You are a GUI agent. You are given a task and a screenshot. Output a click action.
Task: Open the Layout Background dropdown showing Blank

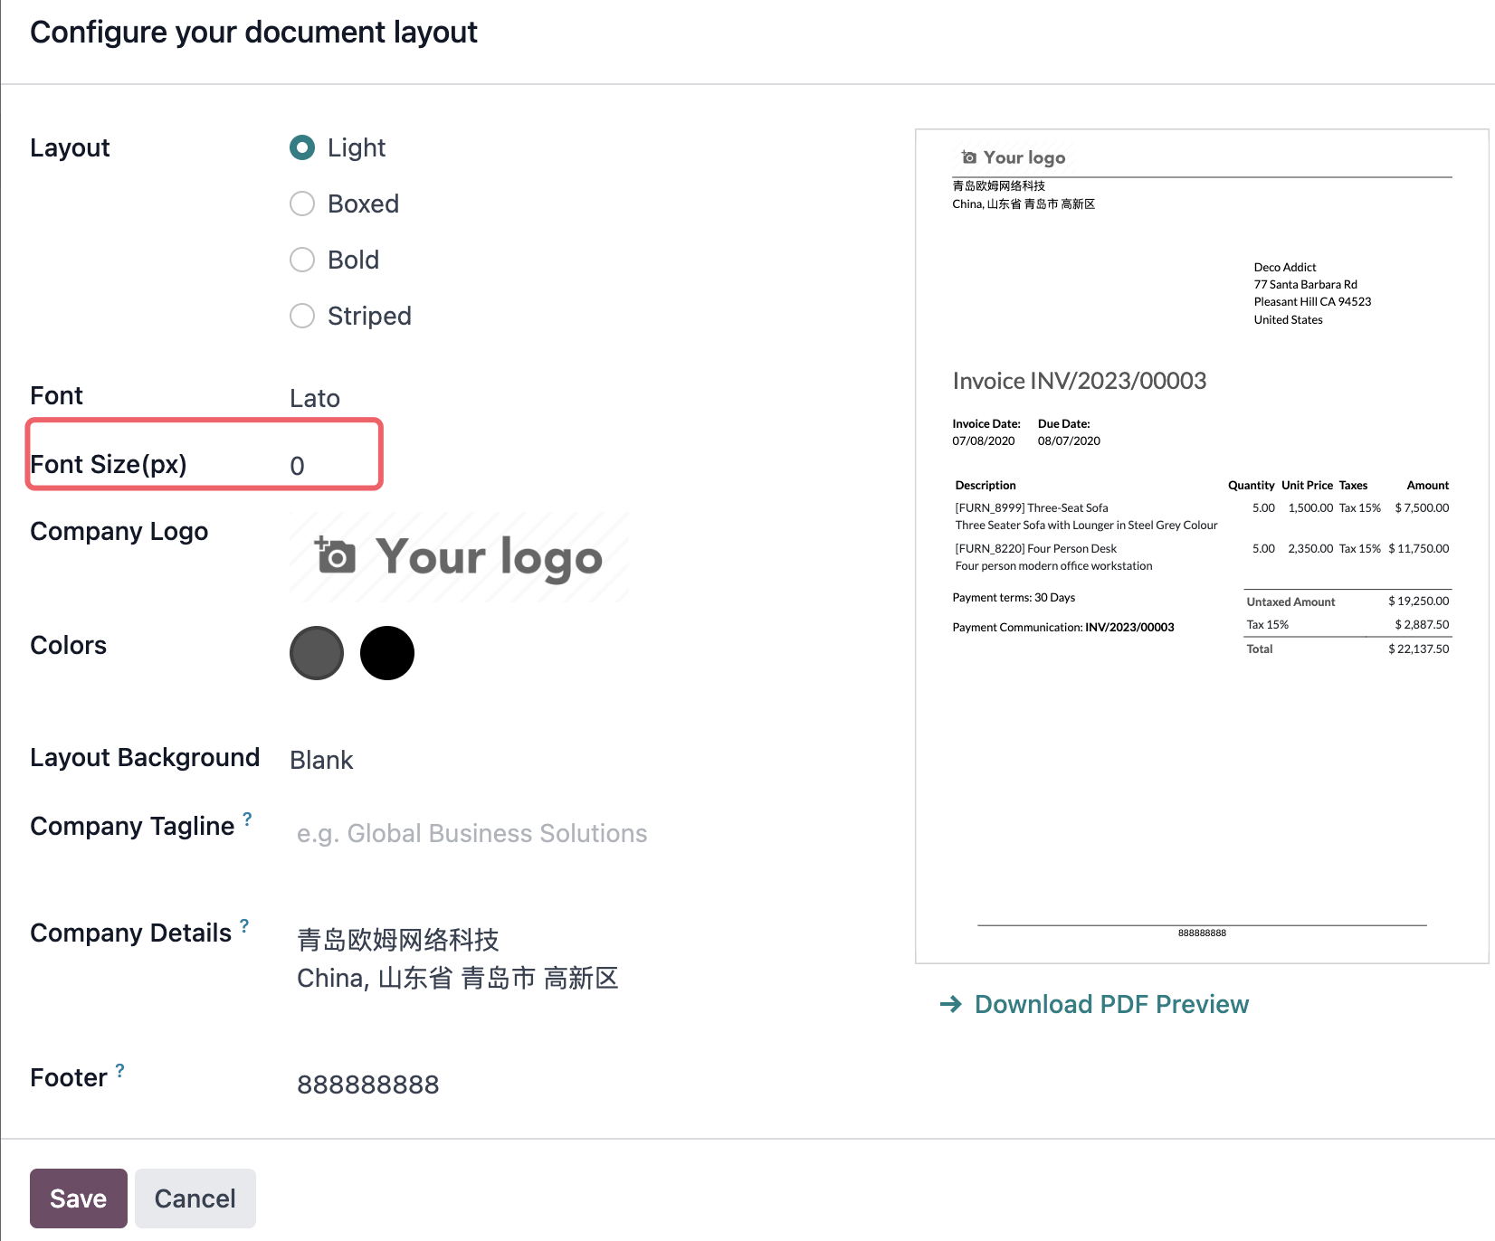[321, 760]
